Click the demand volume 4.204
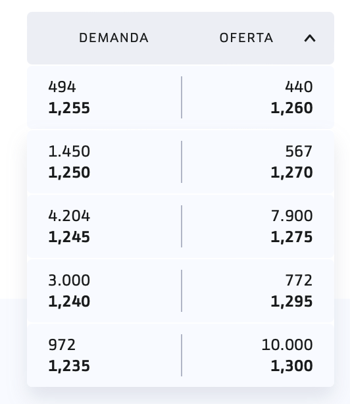Image resolution: width=350 pixels, height=404 pixels. pos(69,216)
